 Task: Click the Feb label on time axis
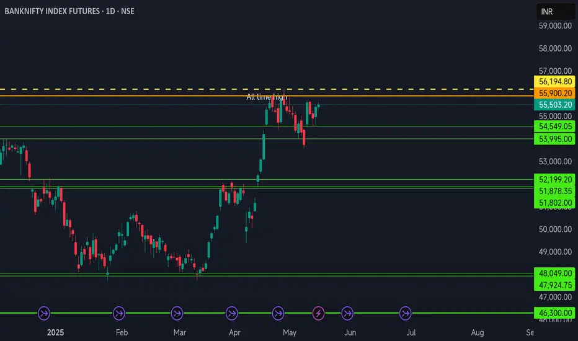pos(122,332)
